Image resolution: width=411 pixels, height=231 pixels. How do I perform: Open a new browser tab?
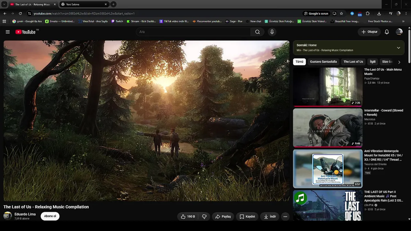113,4
